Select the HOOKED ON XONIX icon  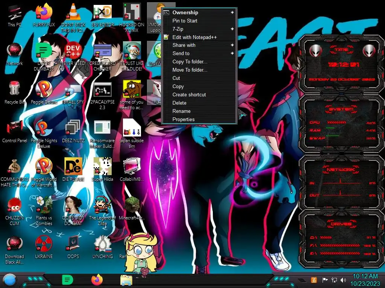pos(132,18)
